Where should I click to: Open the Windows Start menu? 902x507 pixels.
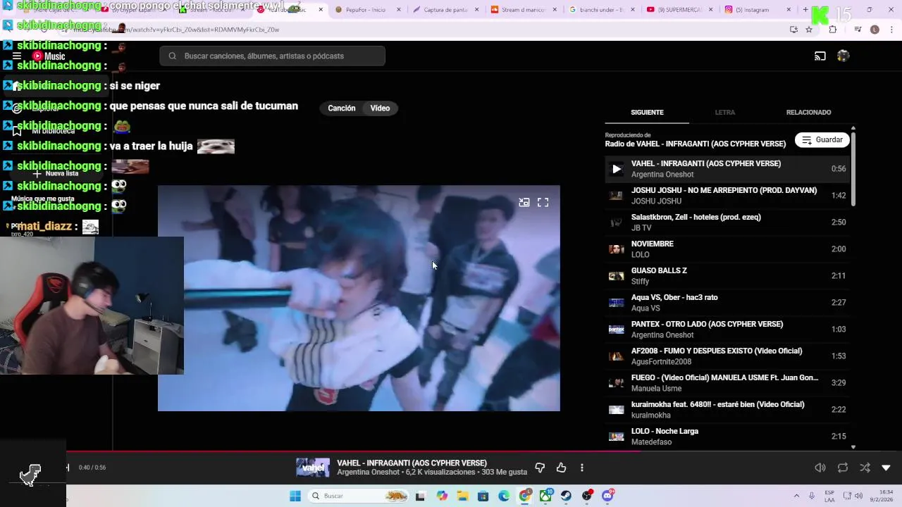295,496
